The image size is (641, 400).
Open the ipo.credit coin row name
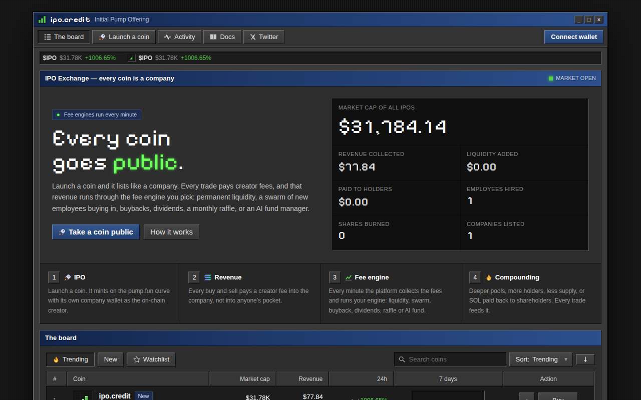click(x=115, y=396)
